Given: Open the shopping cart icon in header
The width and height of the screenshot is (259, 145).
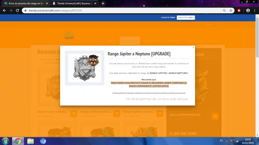Looking at the screenshot, I should (217, 24).
